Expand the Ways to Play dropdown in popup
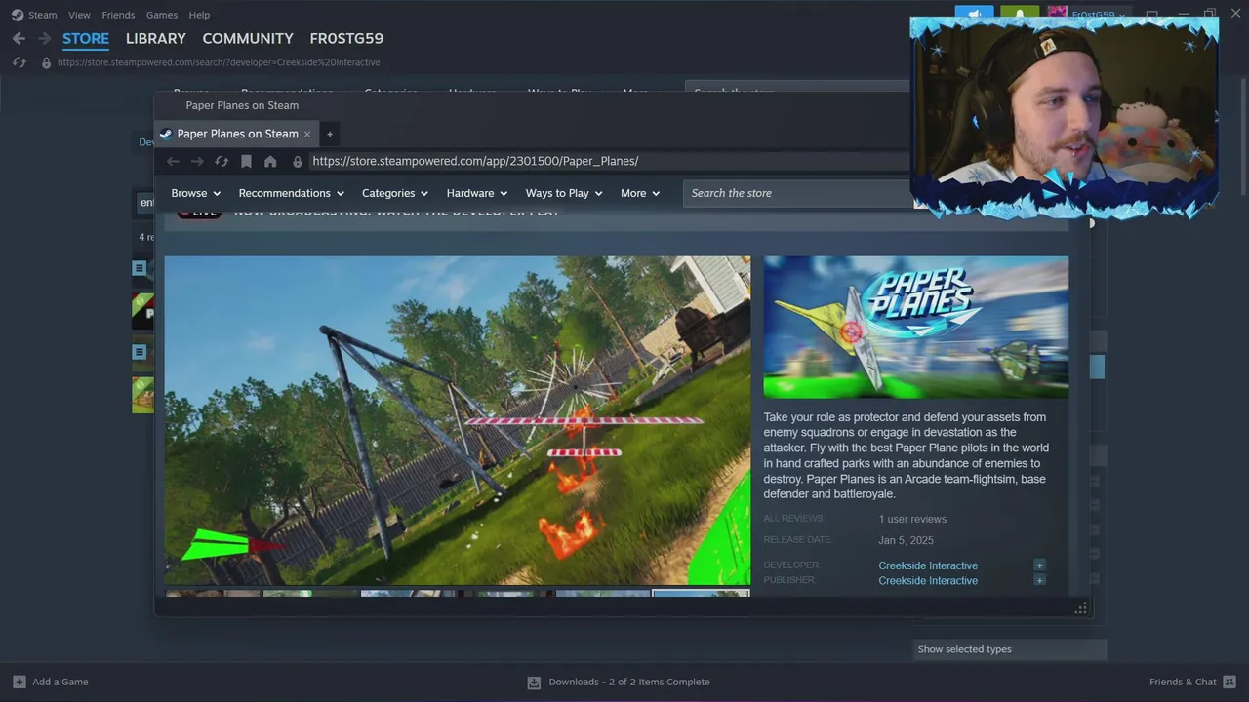Viewport: 1249px width, 702px height. click(x=564, y=193)
